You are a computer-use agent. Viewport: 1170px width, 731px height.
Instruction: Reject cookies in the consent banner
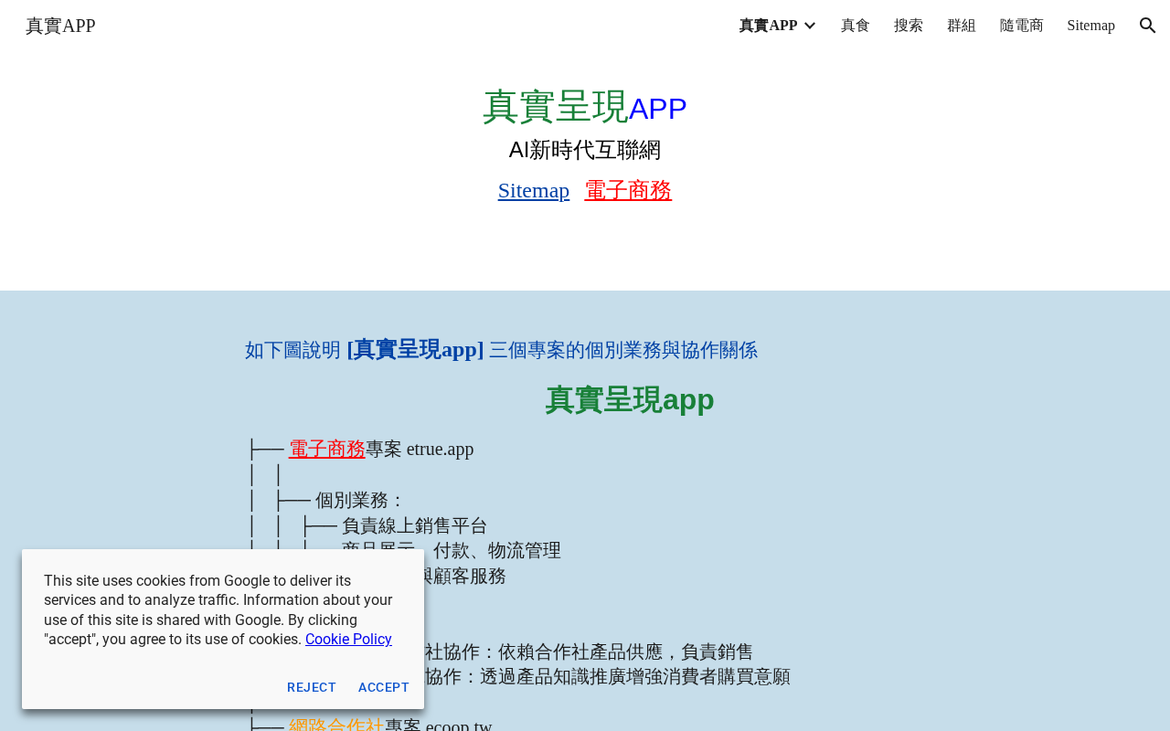click(312, 687)
